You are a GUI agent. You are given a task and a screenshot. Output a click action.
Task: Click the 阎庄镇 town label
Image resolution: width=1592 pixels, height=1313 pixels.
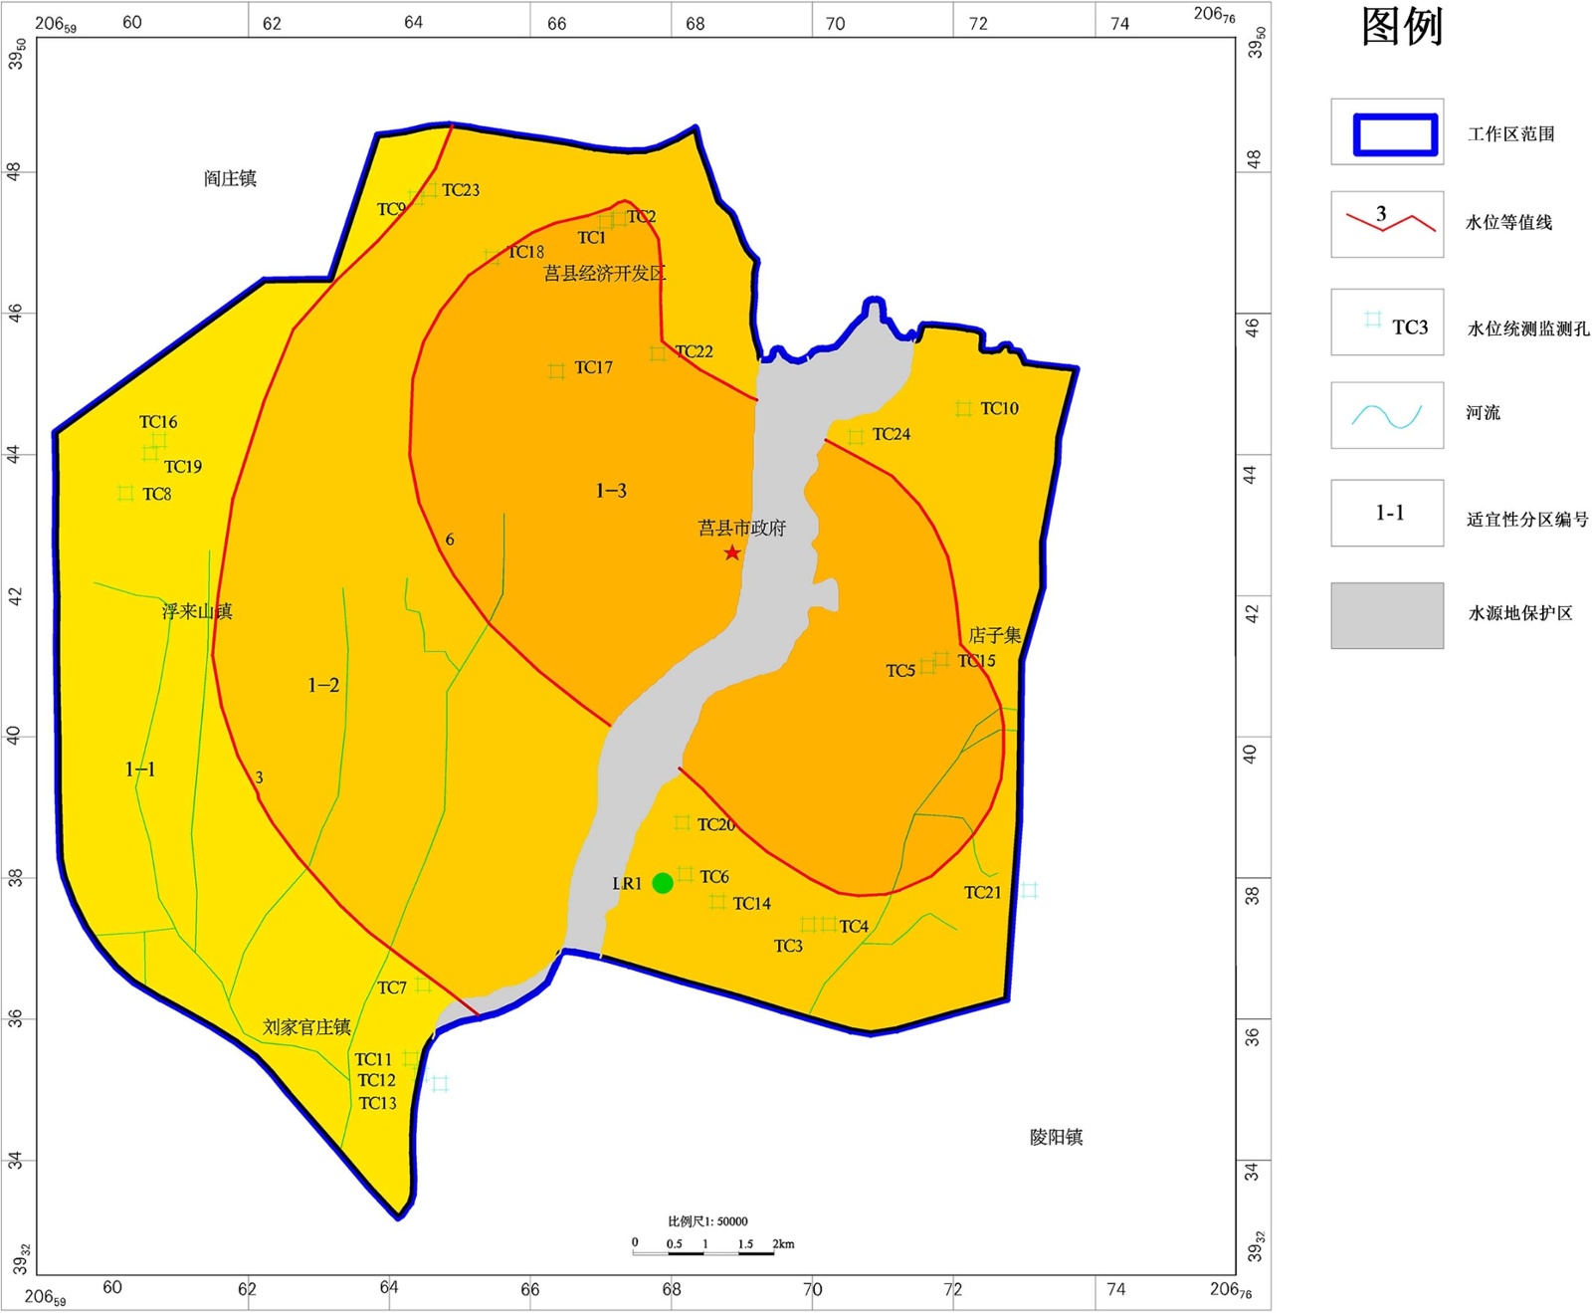[230, 178]
